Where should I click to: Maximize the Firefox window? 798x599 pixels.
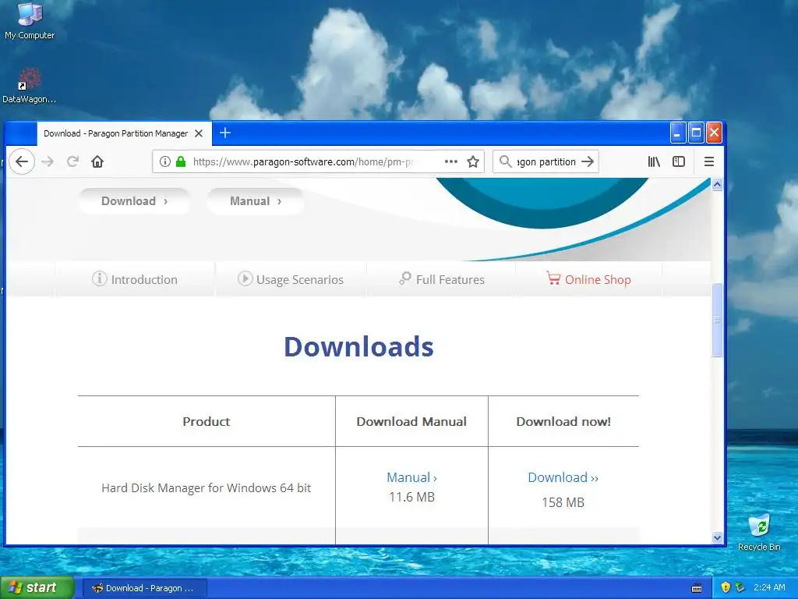click(696, 133)
